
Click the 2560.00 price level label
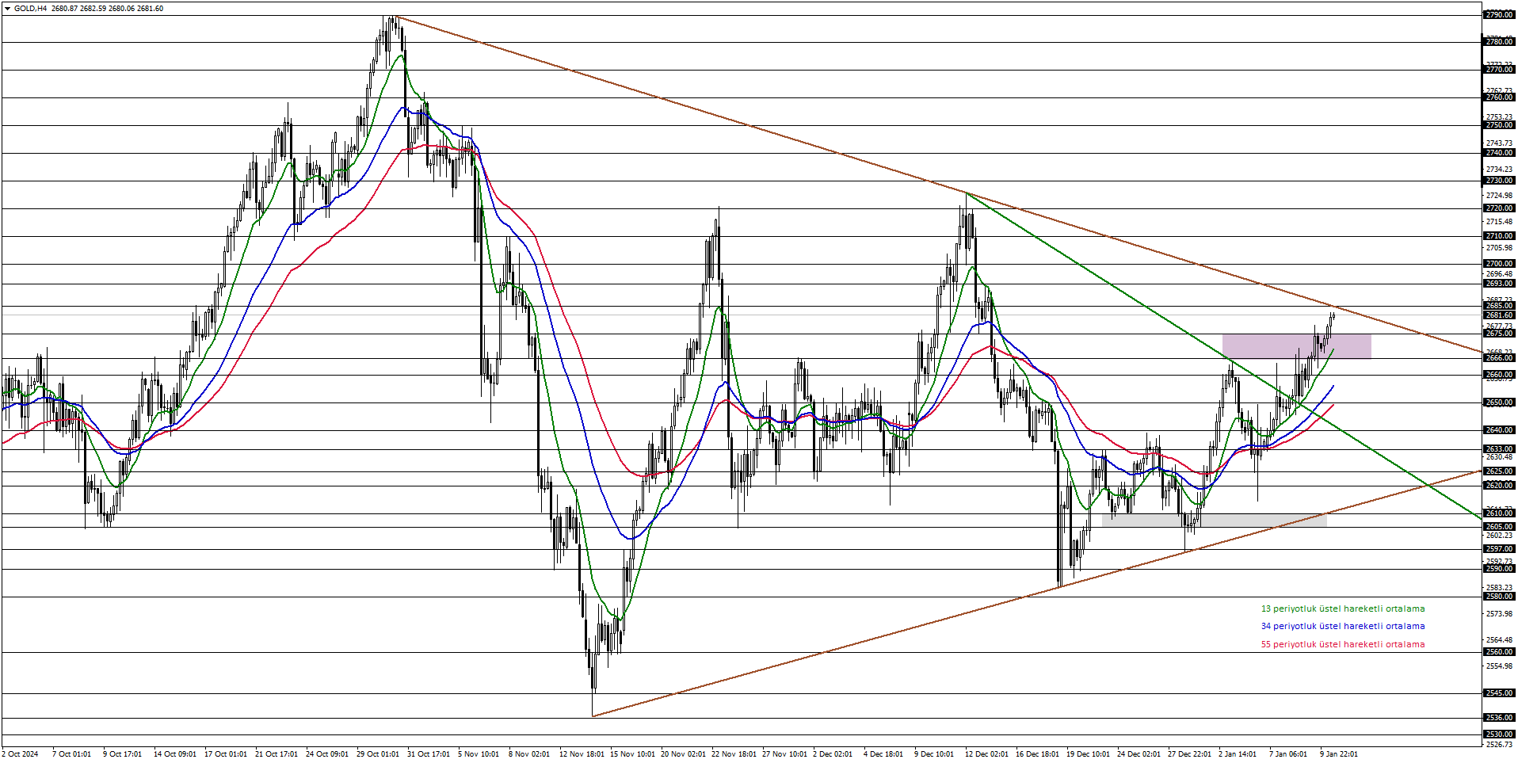click(1499, 652)
